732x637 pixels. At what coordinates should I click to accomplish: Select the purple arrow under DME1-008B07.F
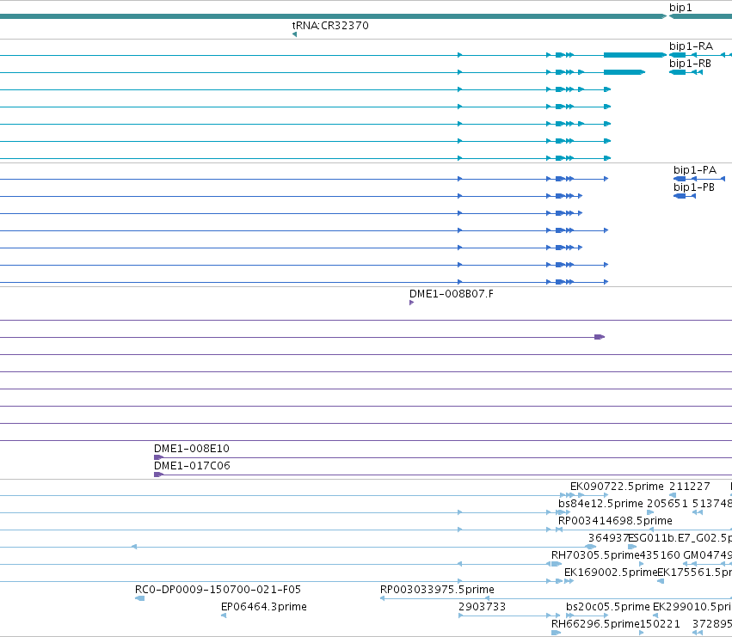(x=412, y=303)
